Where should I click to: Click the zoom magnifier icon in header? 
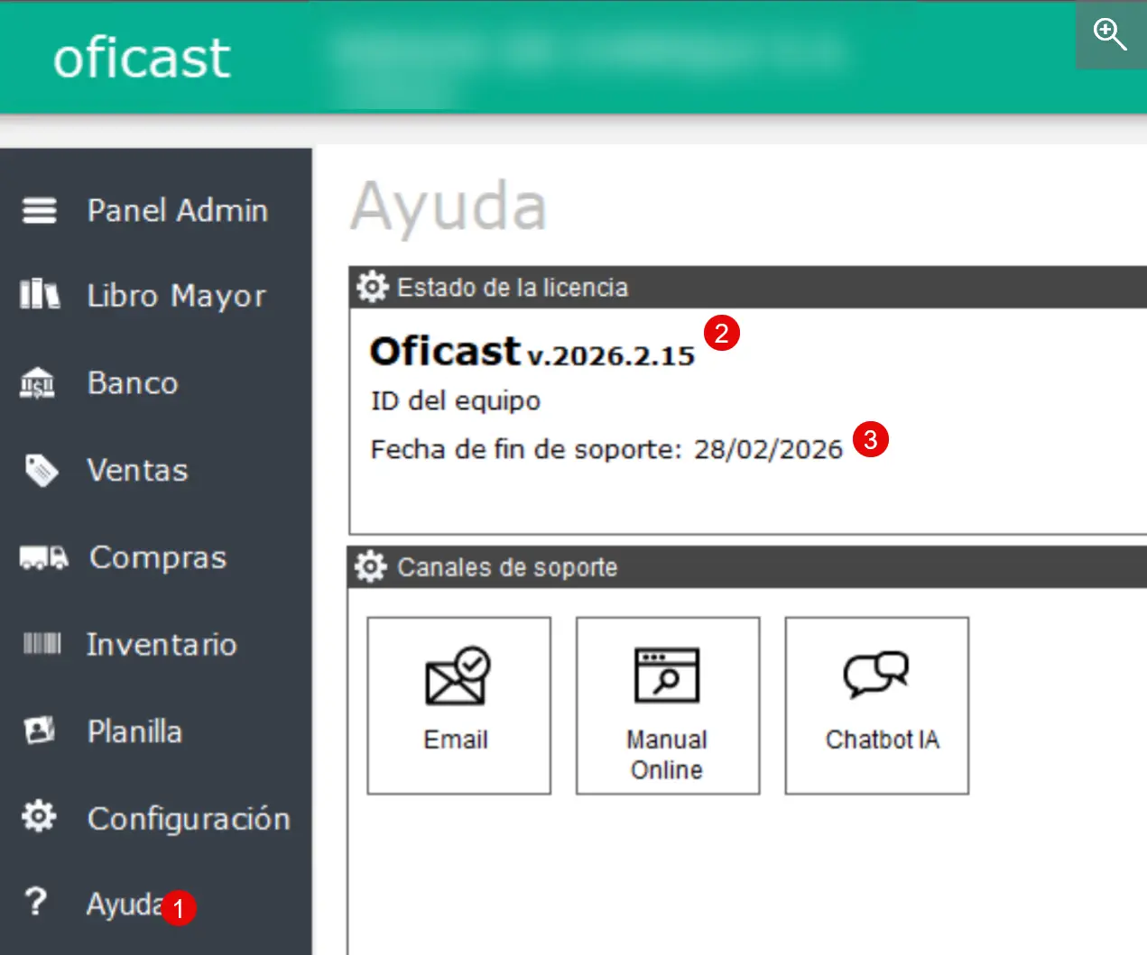[1110, 34]
